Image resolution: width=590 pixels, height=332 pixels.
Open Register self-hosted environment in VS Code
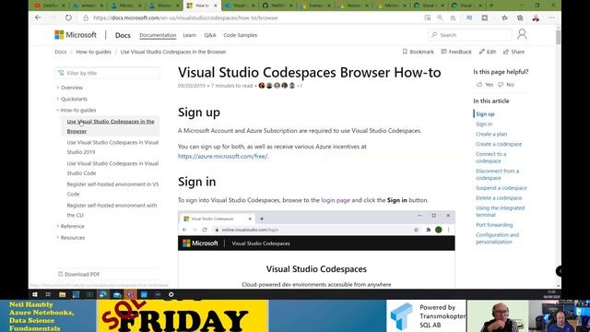coord(112,189)
